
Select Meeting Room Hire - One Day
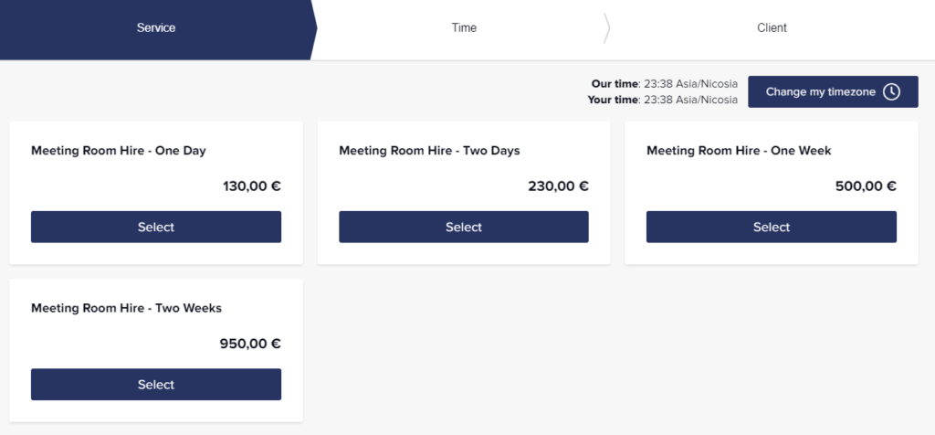156,227
